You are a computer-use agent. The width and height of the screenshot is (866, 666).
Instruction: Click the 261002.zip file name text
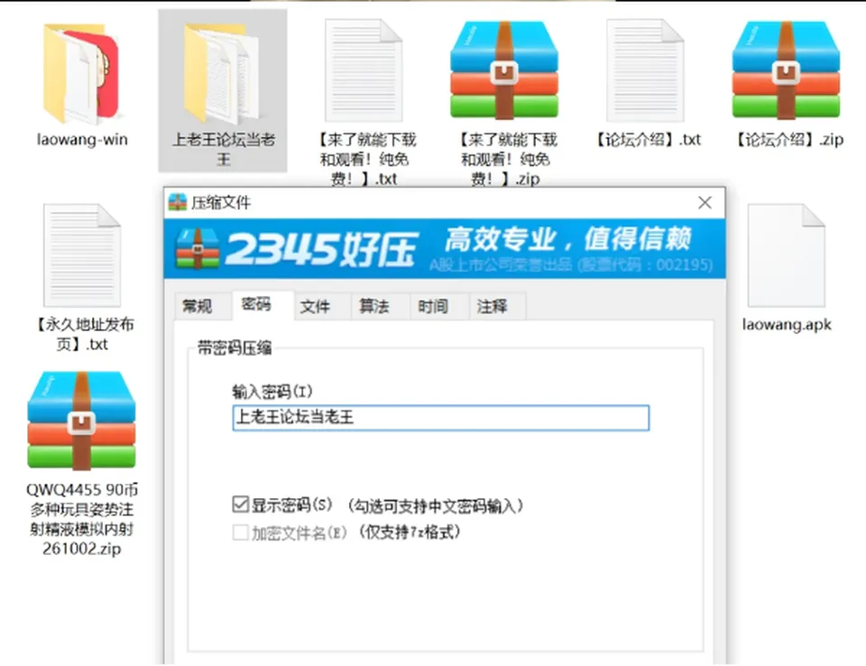pyautogui.click(x=82, y=549)
